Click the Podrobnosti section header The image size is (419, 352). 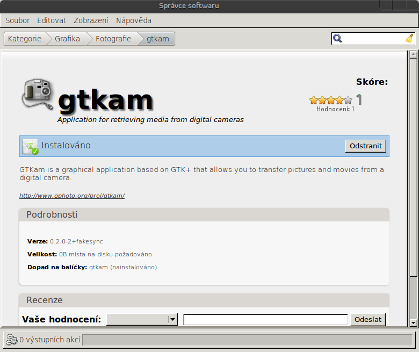(204, 214)
